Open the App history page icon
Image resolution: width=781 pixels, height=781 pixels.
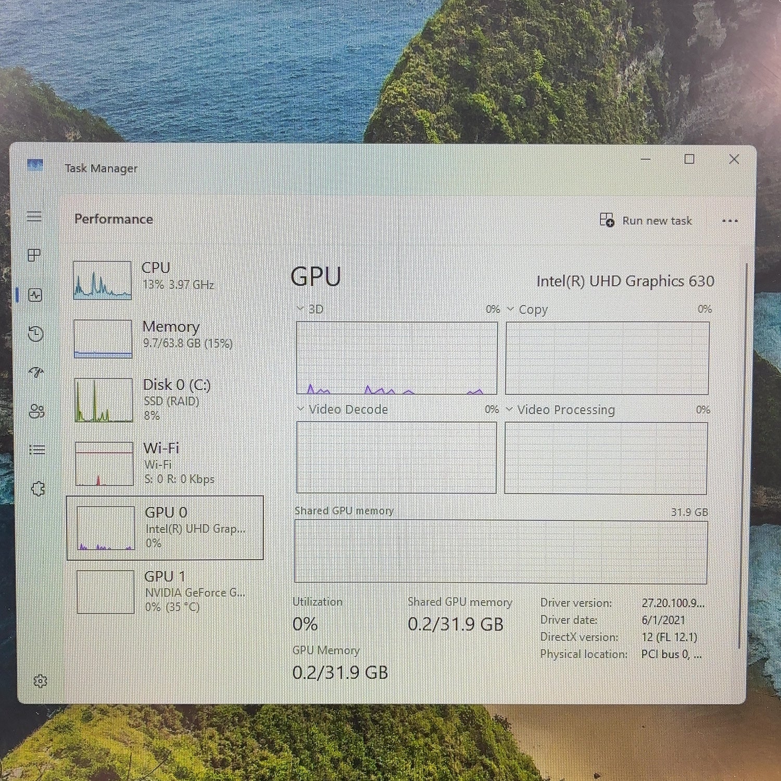35,334
